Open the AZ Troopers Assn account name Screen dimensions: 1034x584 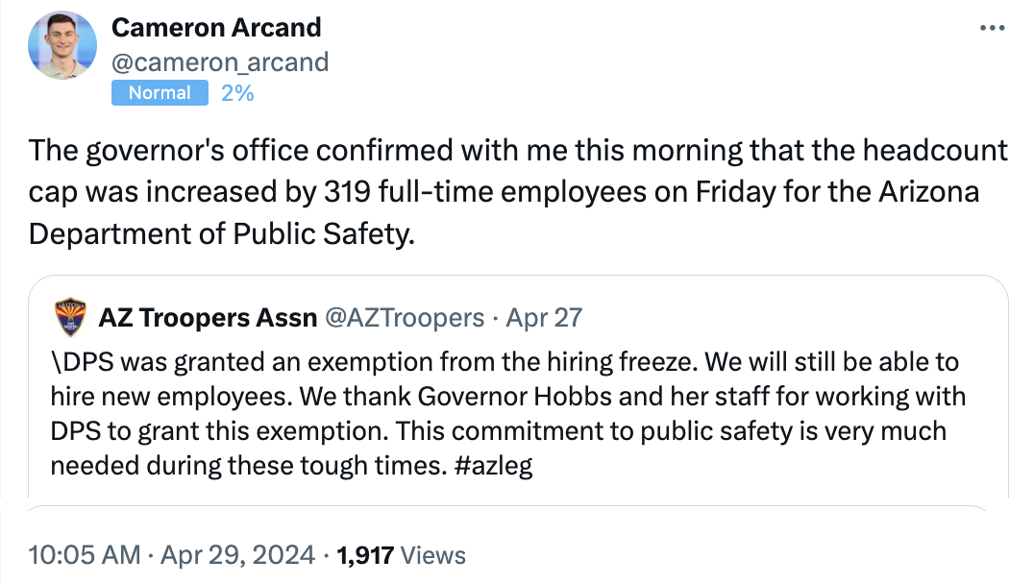pos(208,317)
